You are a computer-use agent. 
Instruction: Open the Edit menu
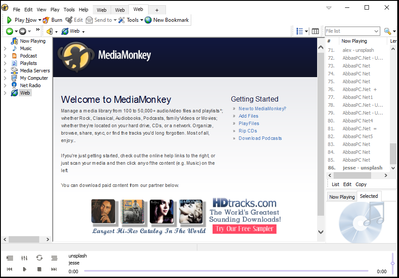28,10
